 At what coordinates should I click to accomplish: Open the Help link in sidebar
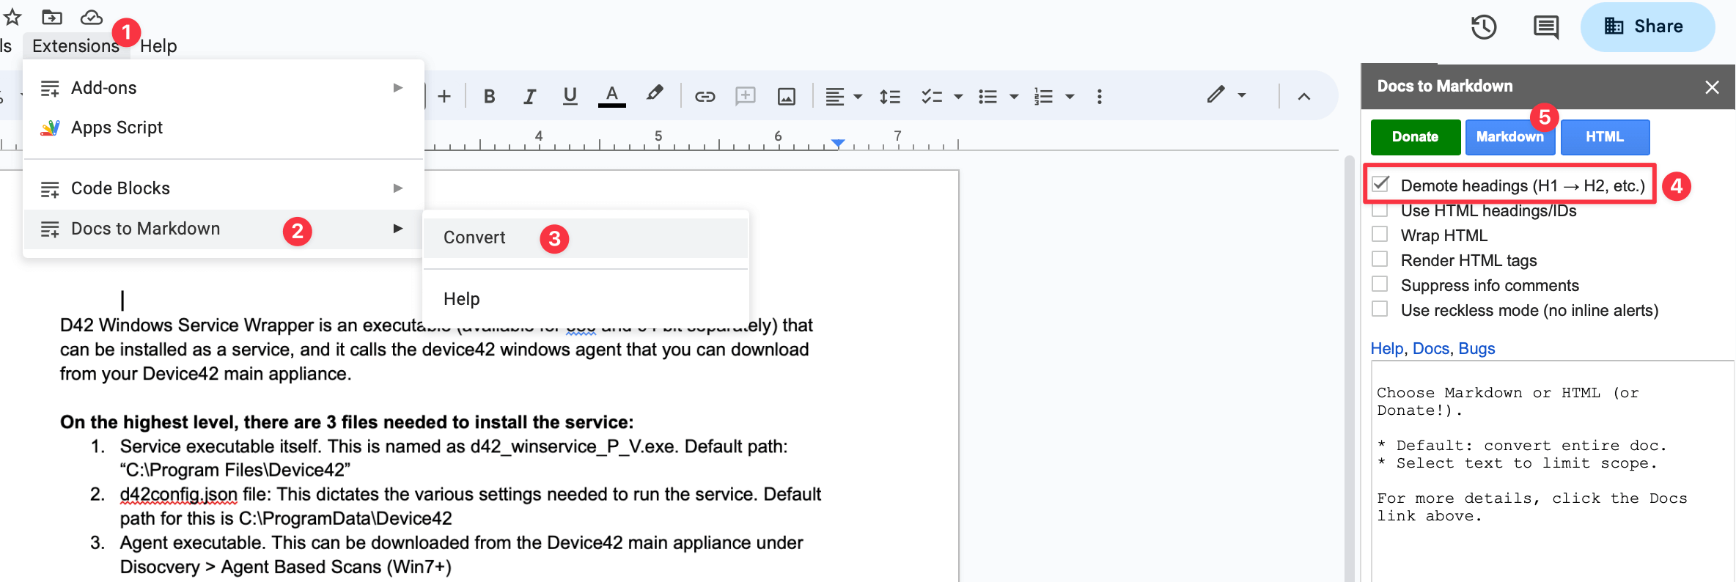1387,349
